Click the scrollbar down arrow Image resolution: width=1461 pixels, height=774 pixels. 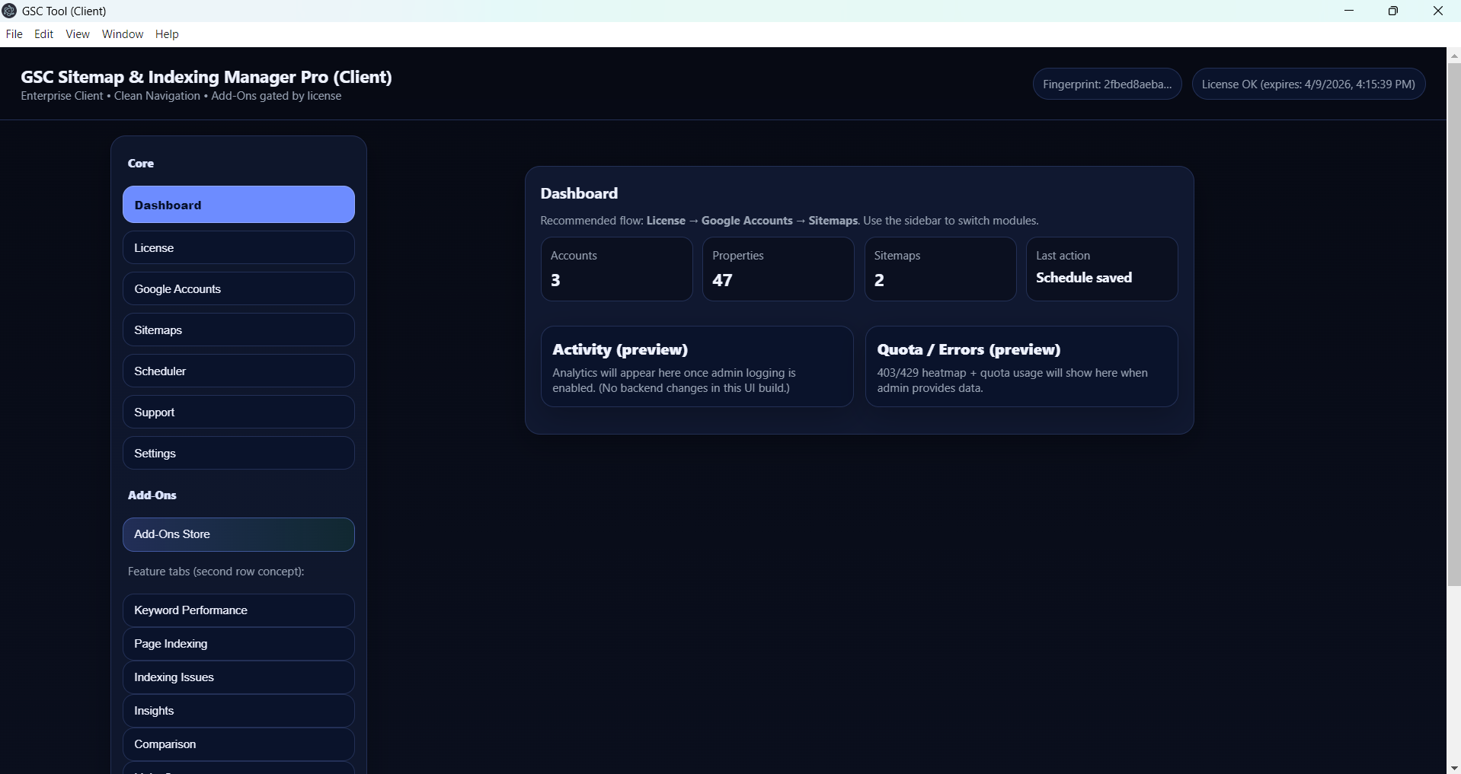tap(1453, 767)
